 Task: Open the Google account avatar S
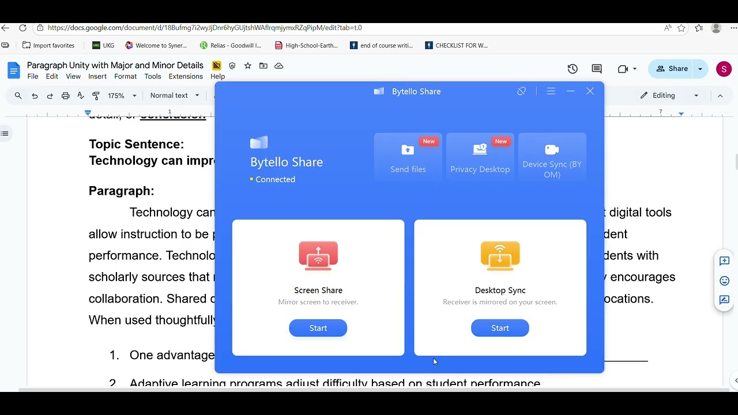pos(724,69)
